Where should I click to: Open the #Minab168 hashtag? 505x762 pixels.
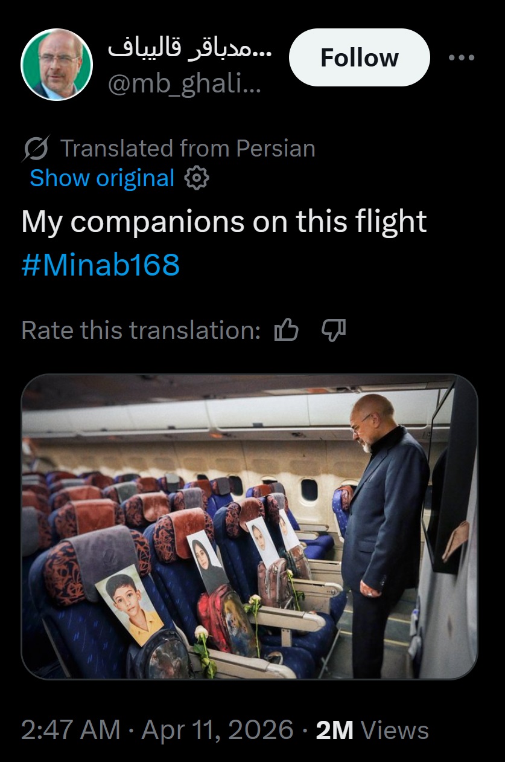[101, 265]
